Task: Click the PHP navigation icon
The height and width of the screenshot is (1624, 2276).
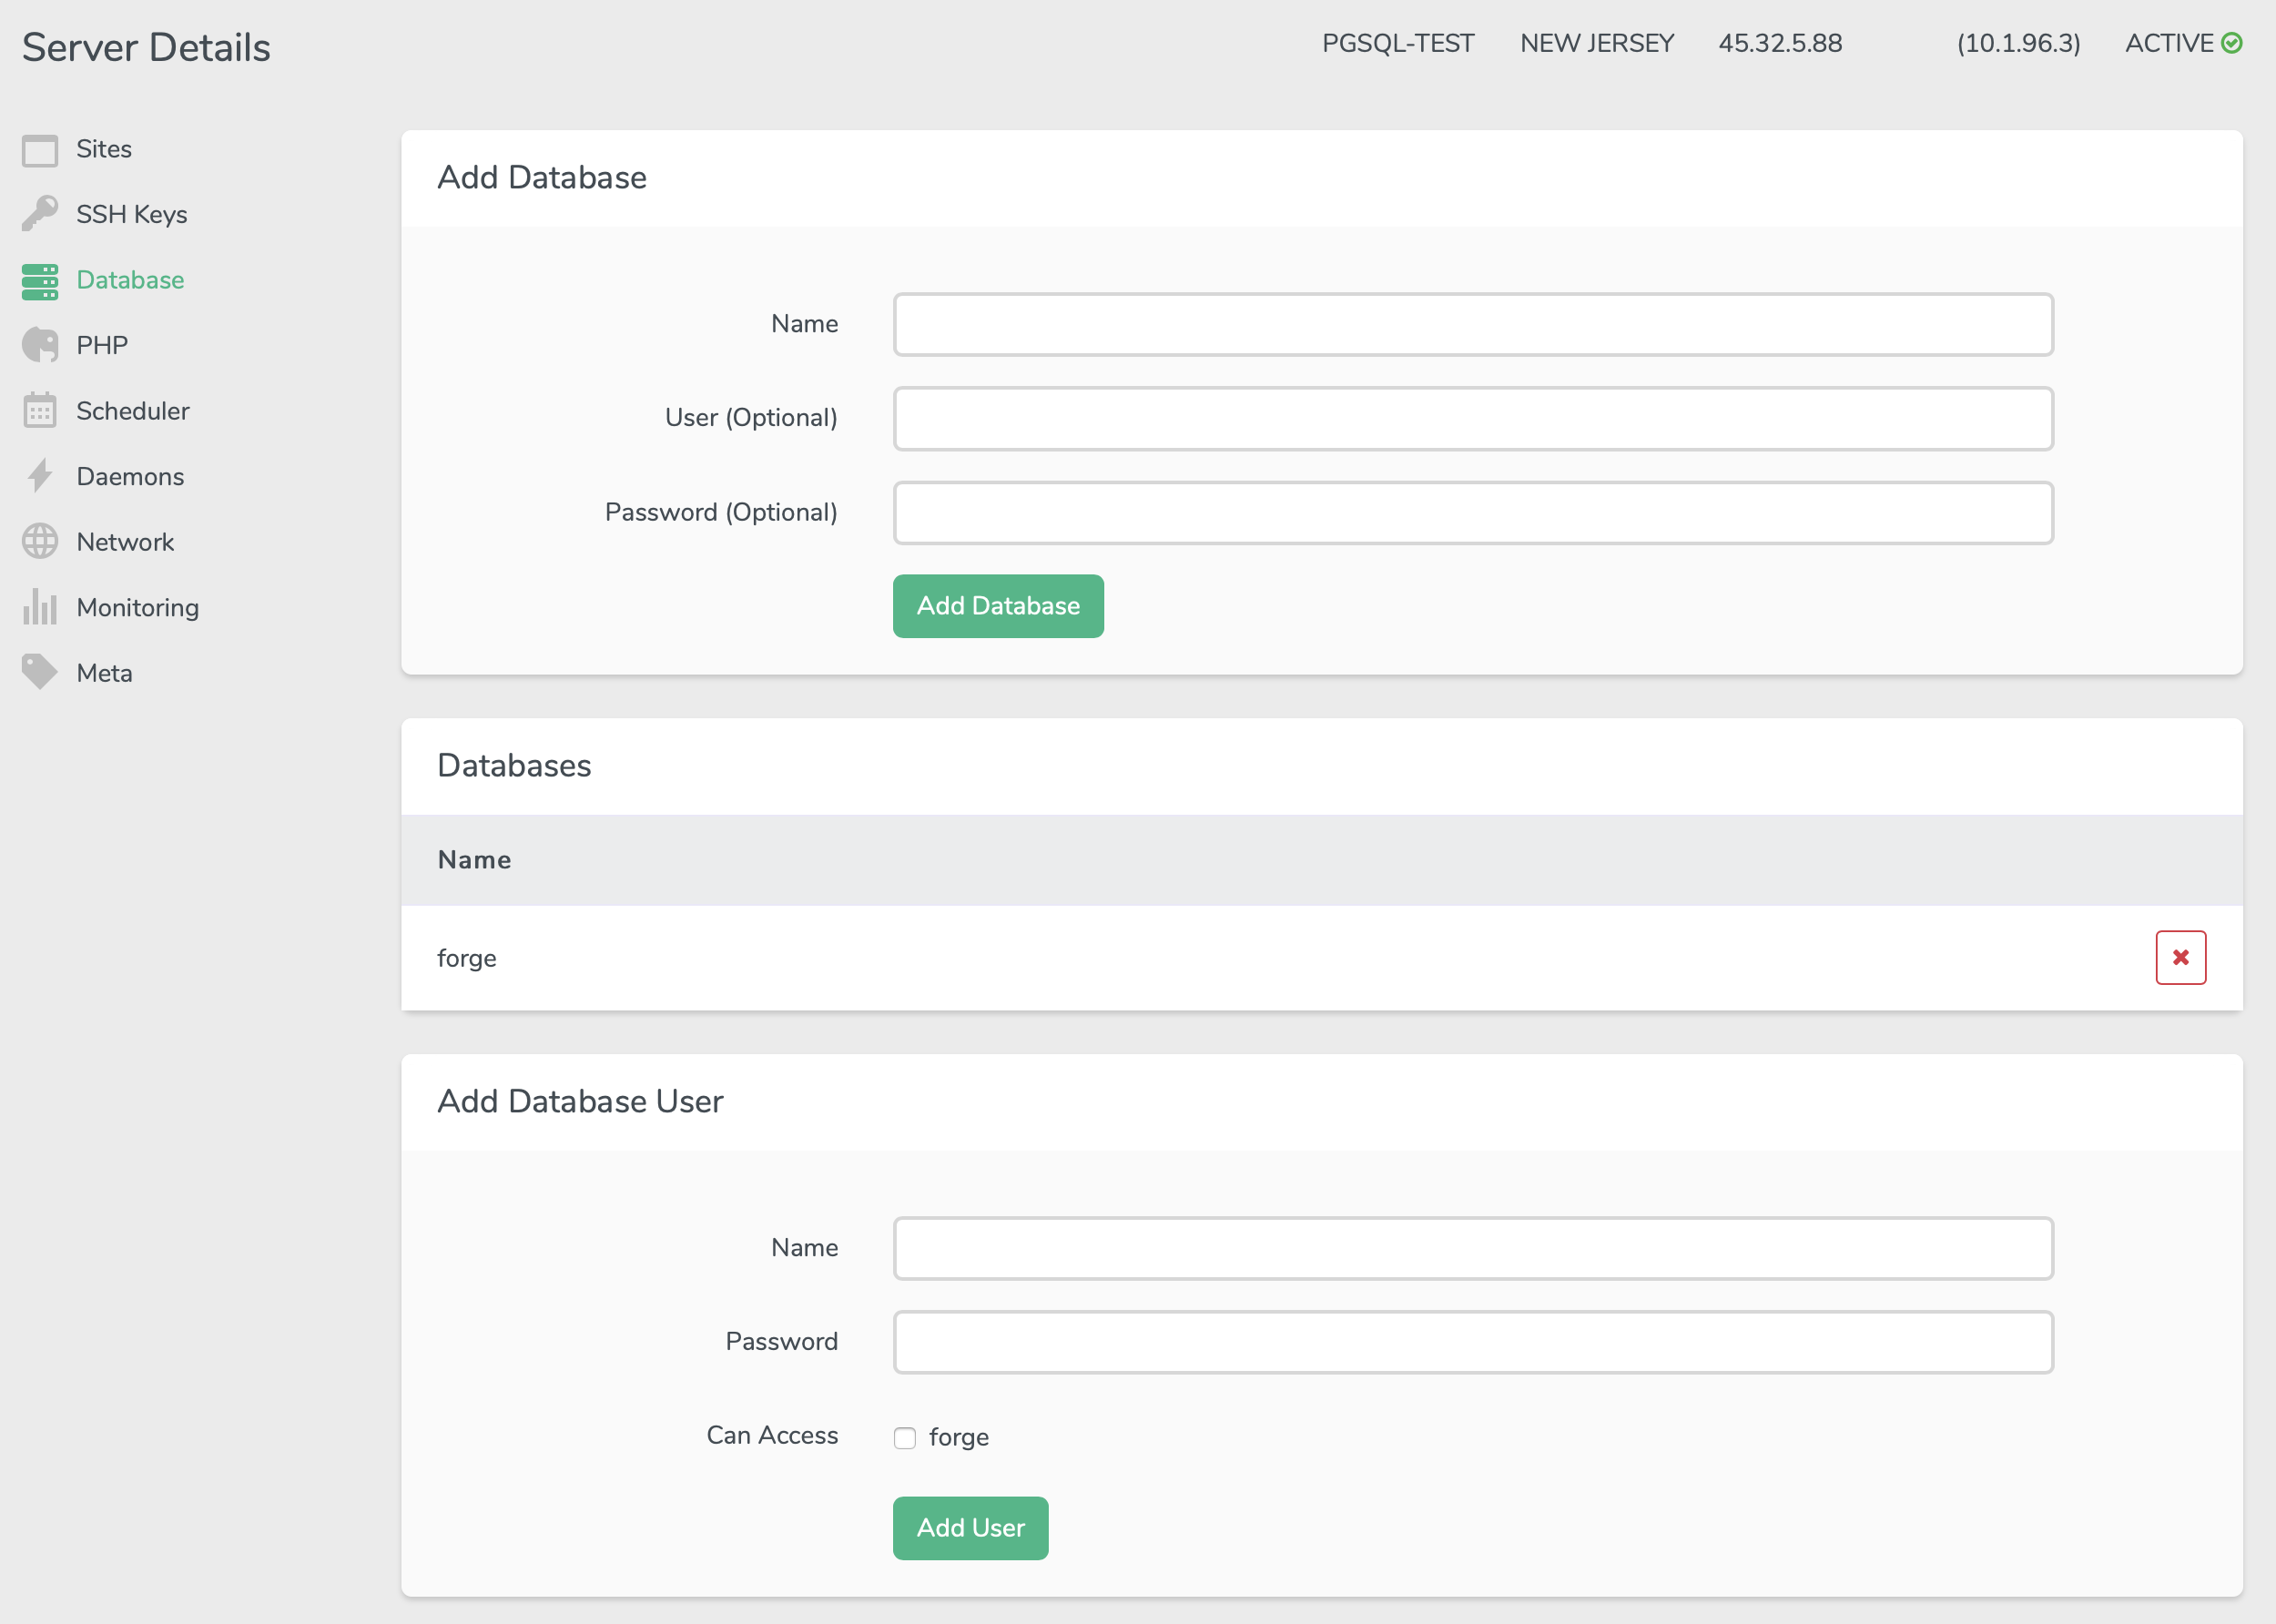Action: 38,344
